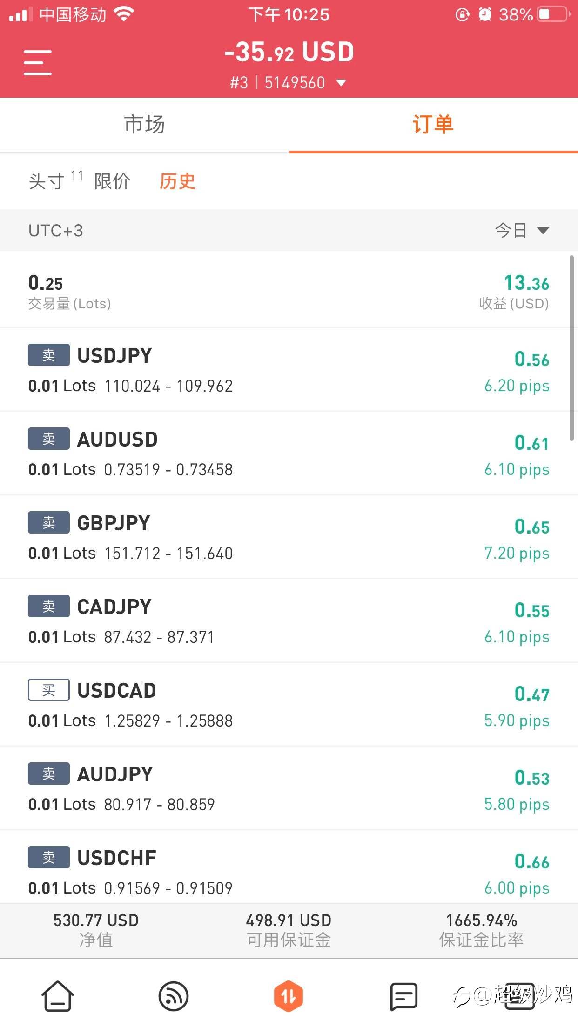
Task: Show 头寸 open positions list
Action: coord(47,181)
